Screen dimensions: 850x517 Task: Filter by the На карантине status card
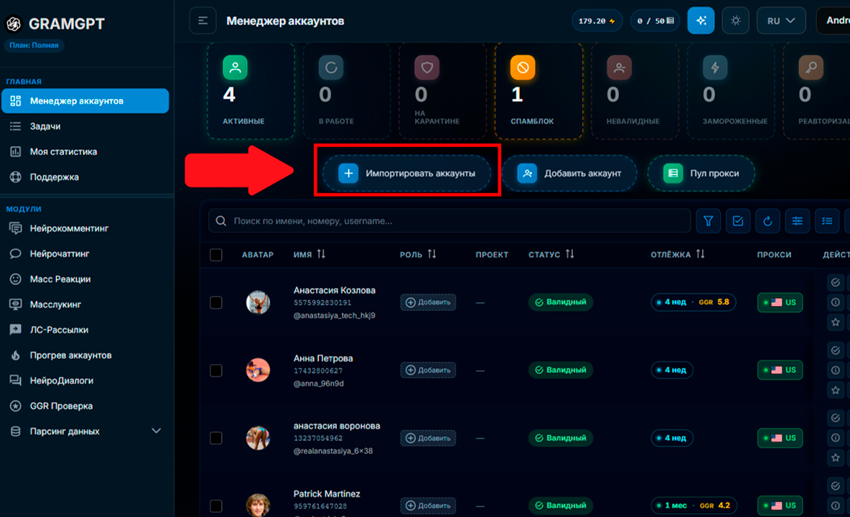(x=443, y=91)
